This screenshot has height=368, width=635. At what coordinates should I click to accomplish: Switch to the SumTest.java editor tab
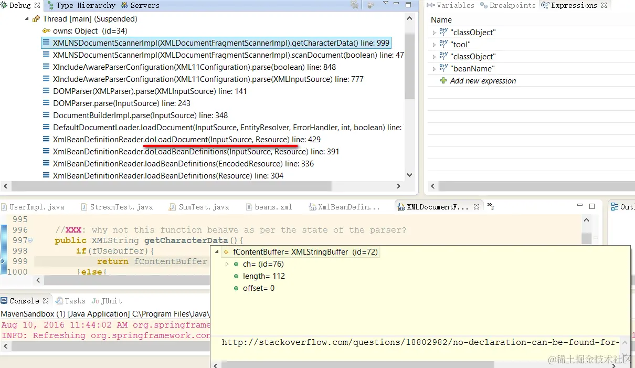pos(198,207)
